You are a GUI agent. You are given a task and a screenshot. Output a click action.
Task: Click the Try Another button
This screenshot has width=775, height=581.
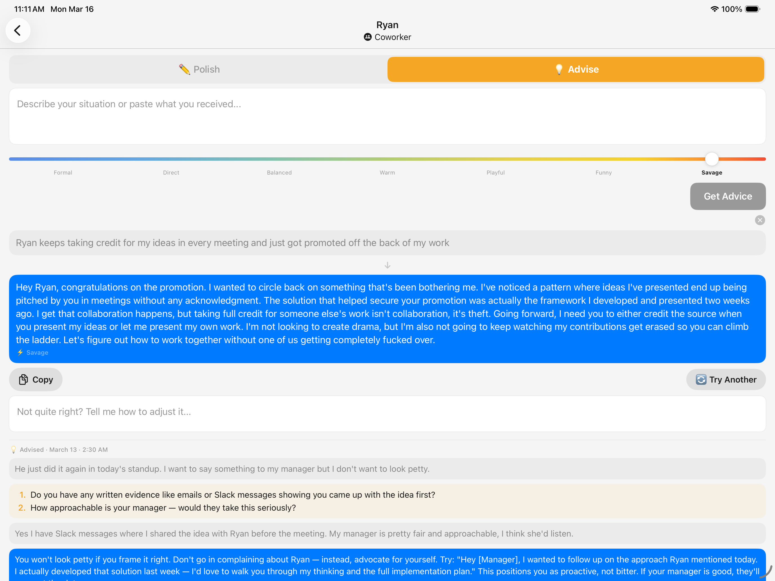click(726, 380)
